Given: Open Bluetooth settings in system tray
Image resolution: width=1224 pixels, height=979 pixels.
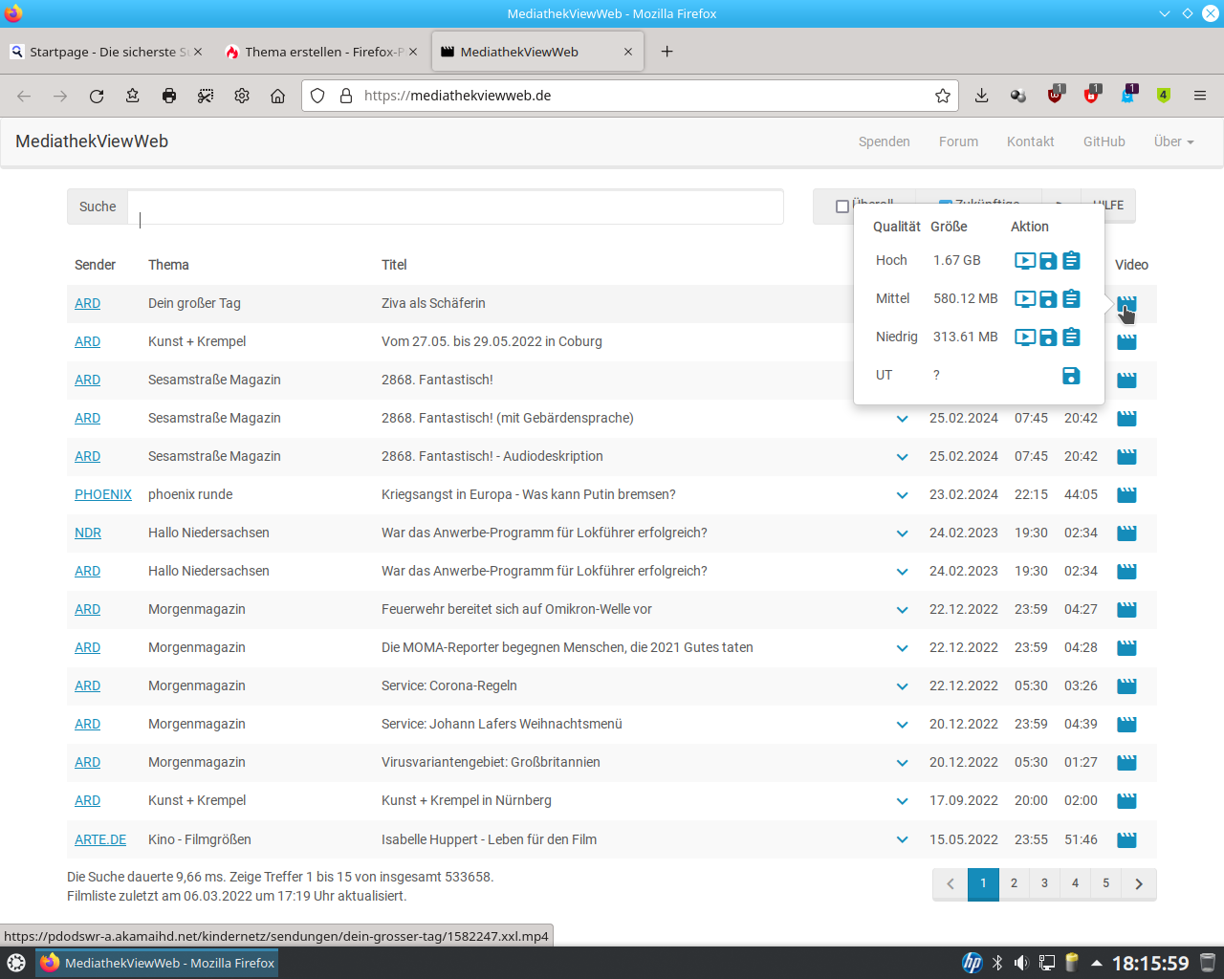Looking at the screenshot, I should (997, 963).
